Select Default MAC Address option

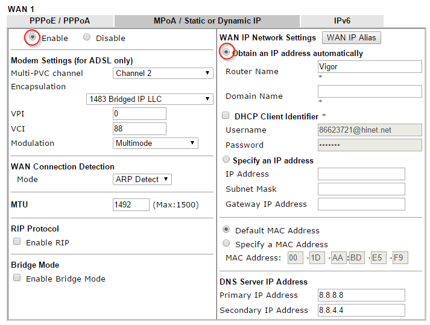(x=227, y=230)
